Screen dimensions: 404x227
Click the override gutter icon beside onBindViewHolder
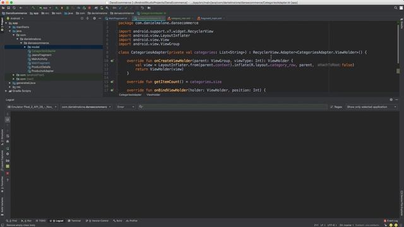tap(112, 90)
